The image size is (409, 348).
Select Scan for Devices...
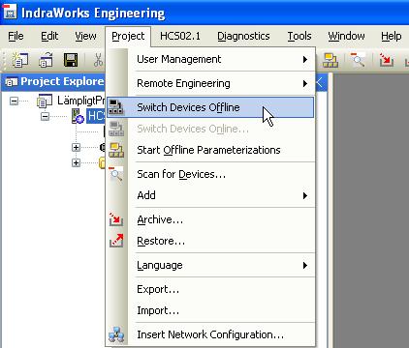[210, 174]
